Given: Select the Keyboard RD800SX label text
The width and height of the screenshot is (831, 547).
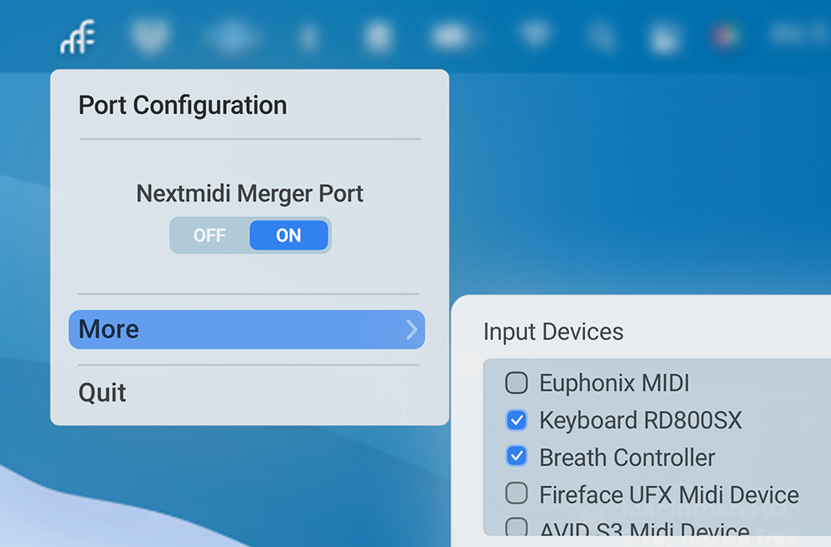Looking at the screenshot, I should coord(640,421).
